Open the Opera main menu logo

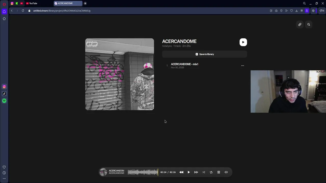[4, 4]
